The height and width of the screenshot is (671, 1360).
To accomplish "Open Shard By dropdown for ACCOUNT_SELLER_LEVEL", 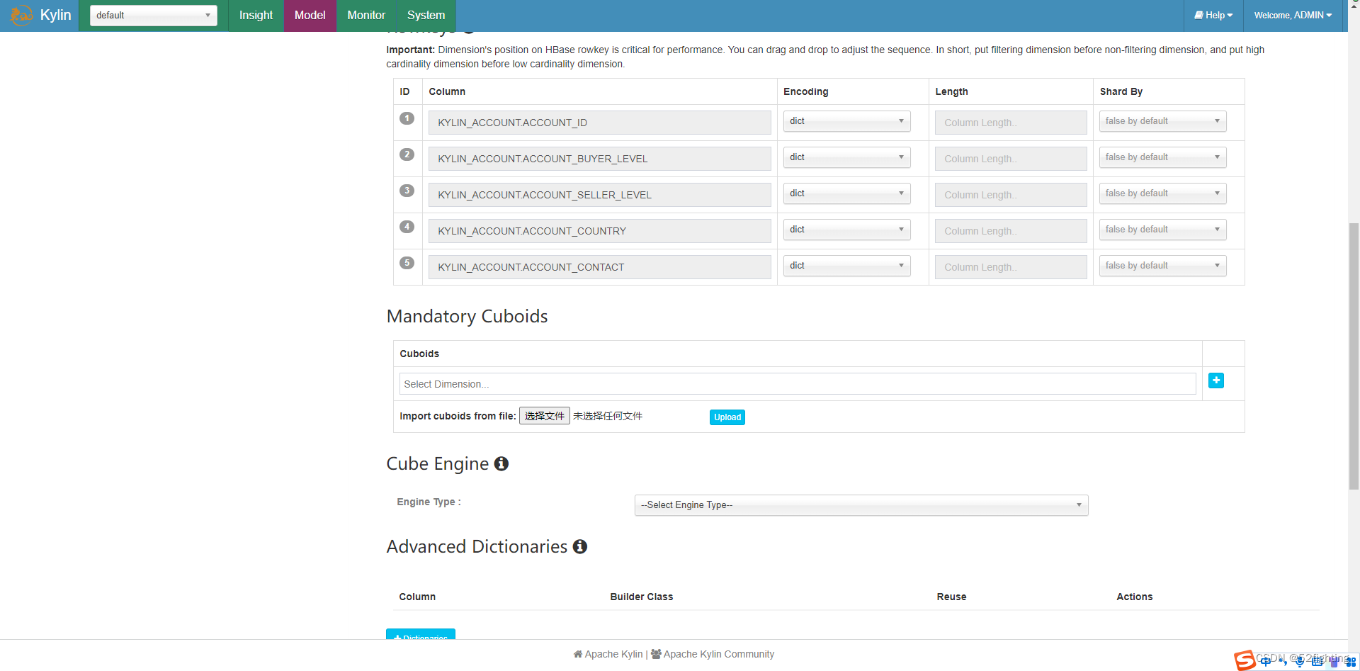I will point(1162,193).
